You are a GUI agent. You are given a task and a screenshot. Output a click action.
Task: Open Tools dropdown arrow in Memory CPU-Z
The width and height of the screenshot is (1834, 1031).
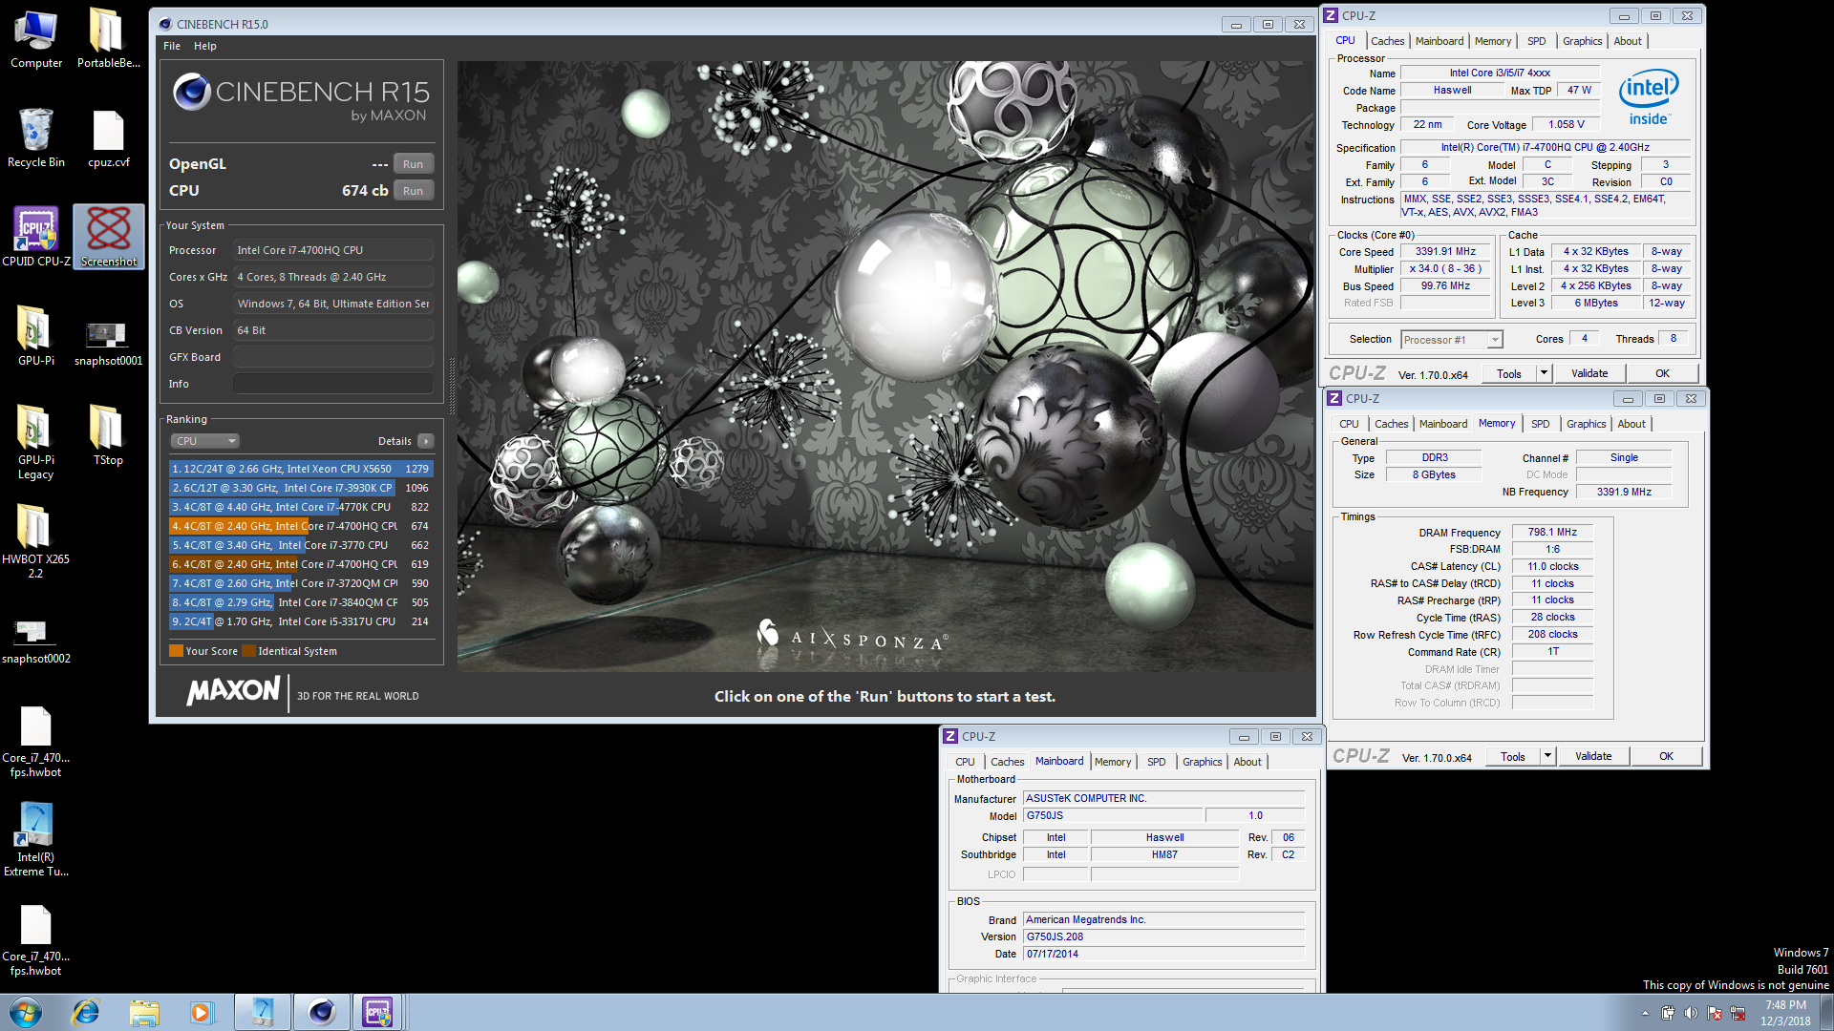pos(1547,757)
